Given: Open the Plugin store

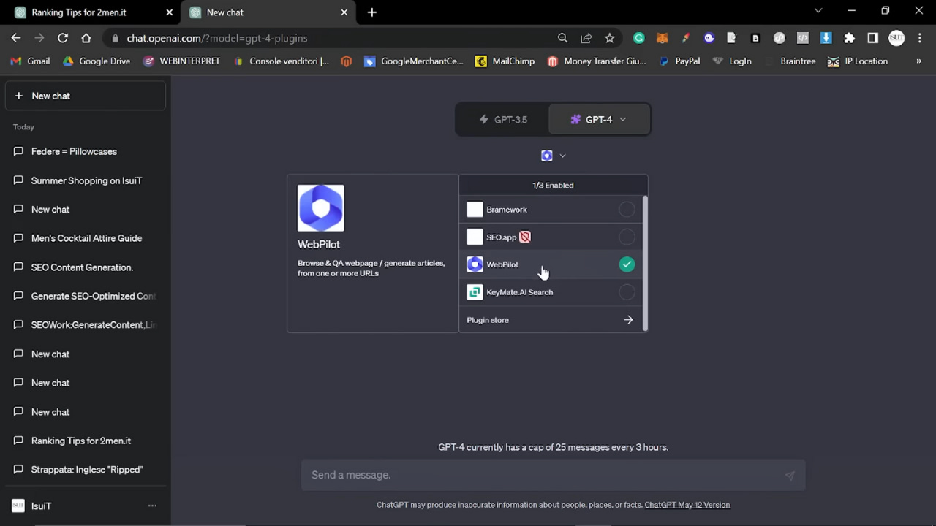Looking at the screenshot, I should point(551,320).
